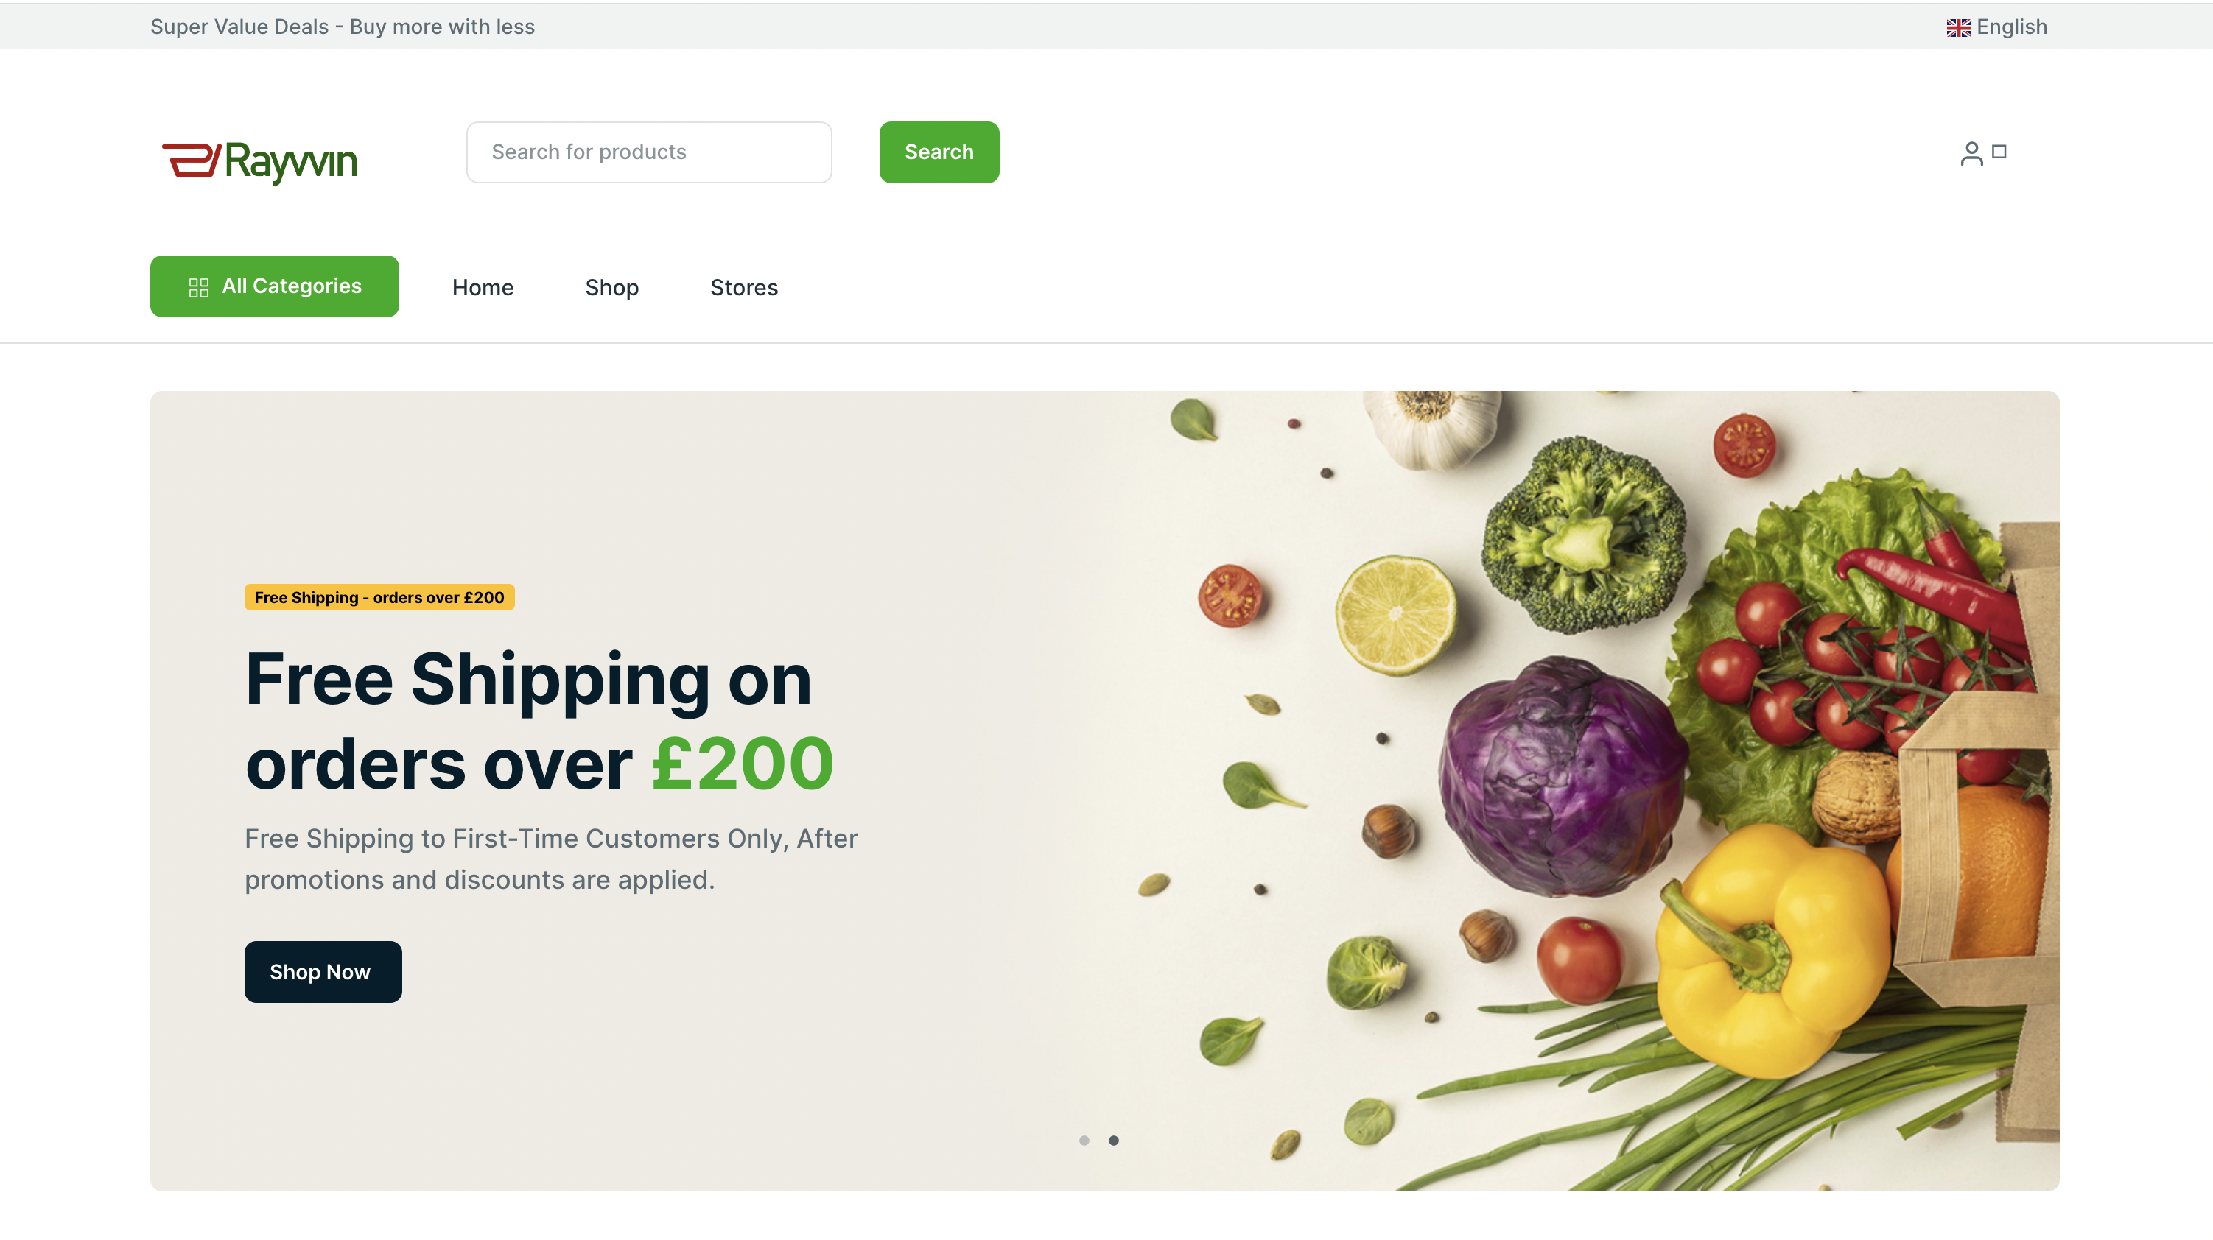Click the Super Value Deals announcement text
2213x1240 pixels.
[342, 27]
